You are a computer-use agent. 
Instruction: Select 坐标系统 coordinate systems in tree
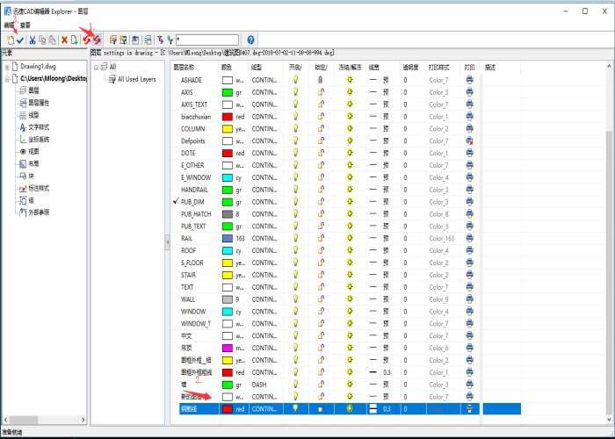[x=39, y=139]
